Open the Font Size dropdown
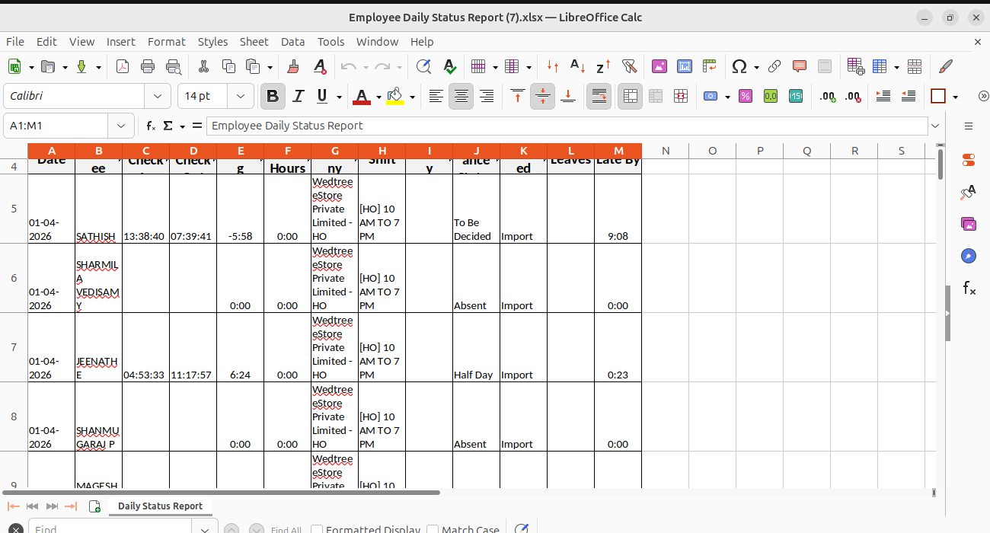 [241, 96]
